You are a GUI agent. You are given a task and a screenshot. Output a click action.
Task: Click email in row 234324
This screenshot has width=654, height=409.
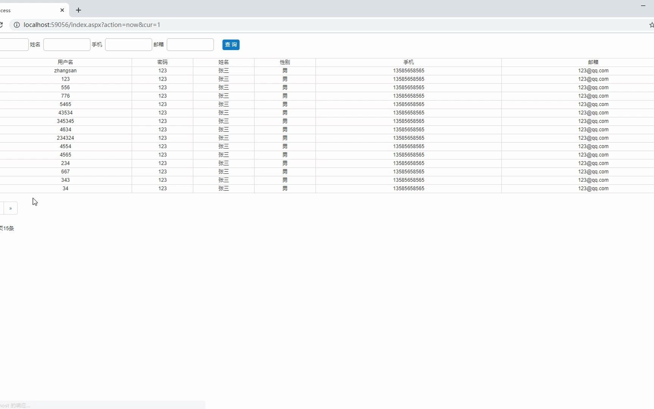(x=593, y=138)
